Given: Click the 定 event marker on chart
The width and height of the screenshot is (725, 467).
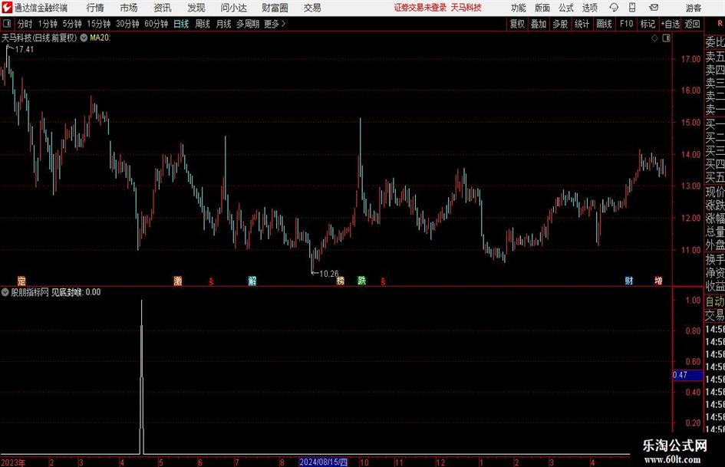Looking at the screenshot, I should click(21, 281).
